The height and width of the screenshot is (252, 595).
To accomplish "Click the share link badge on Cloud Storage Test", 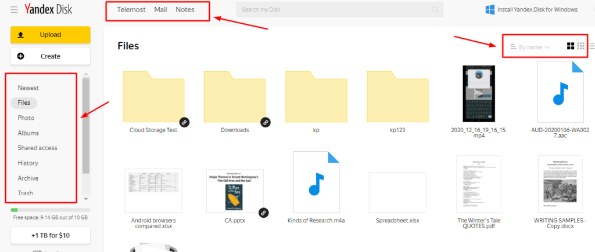I will pos(184,122).
